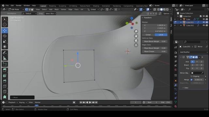Select the Add Cube tool
This screenshot has width=209, height=117.
5,64
